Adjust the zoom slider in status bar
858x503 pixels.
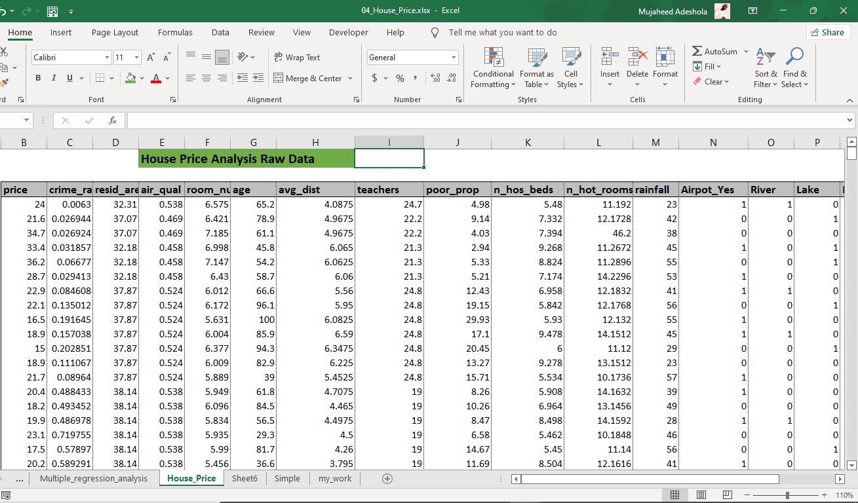tap(787, 495)
